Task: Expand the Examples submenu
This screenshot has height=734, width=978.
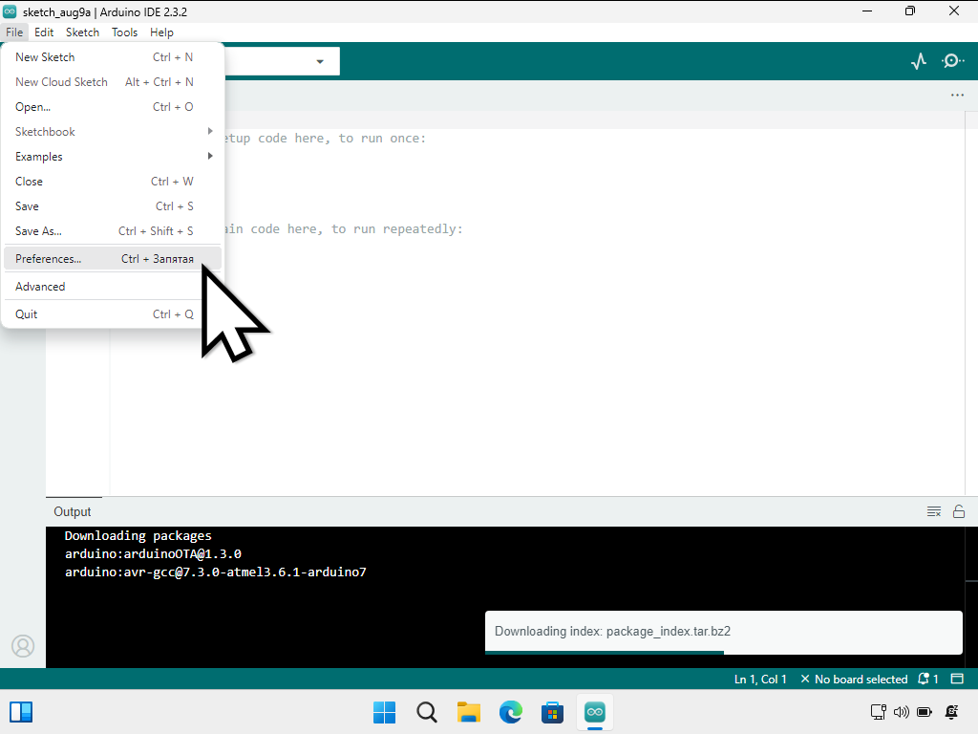Action: tap(113, 157)
